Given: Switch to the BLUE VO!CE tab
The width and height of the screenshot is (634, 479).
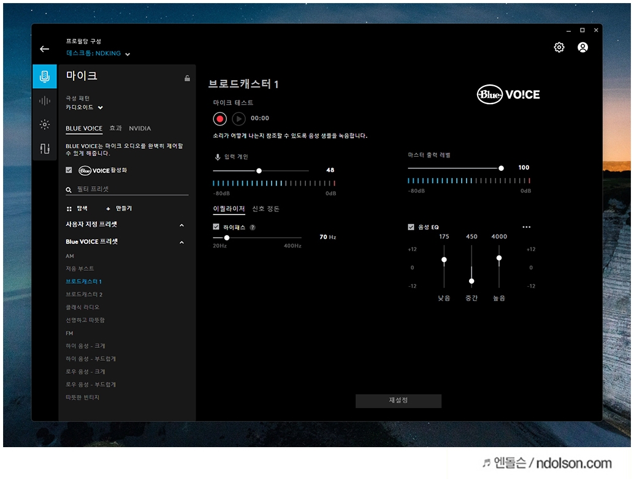Looking at the screenshot, I should 84,129.
